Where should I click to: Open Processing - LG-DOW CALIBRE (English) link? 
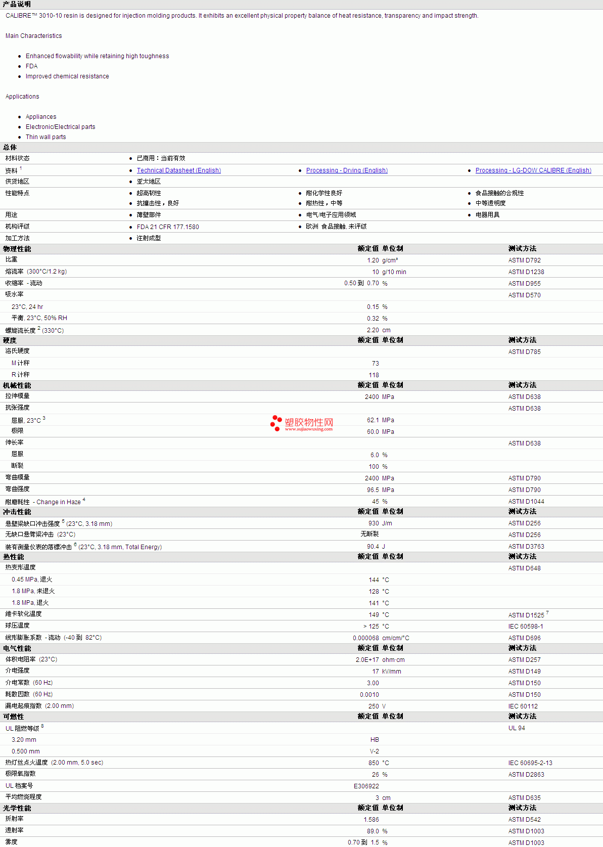(533, 170)
